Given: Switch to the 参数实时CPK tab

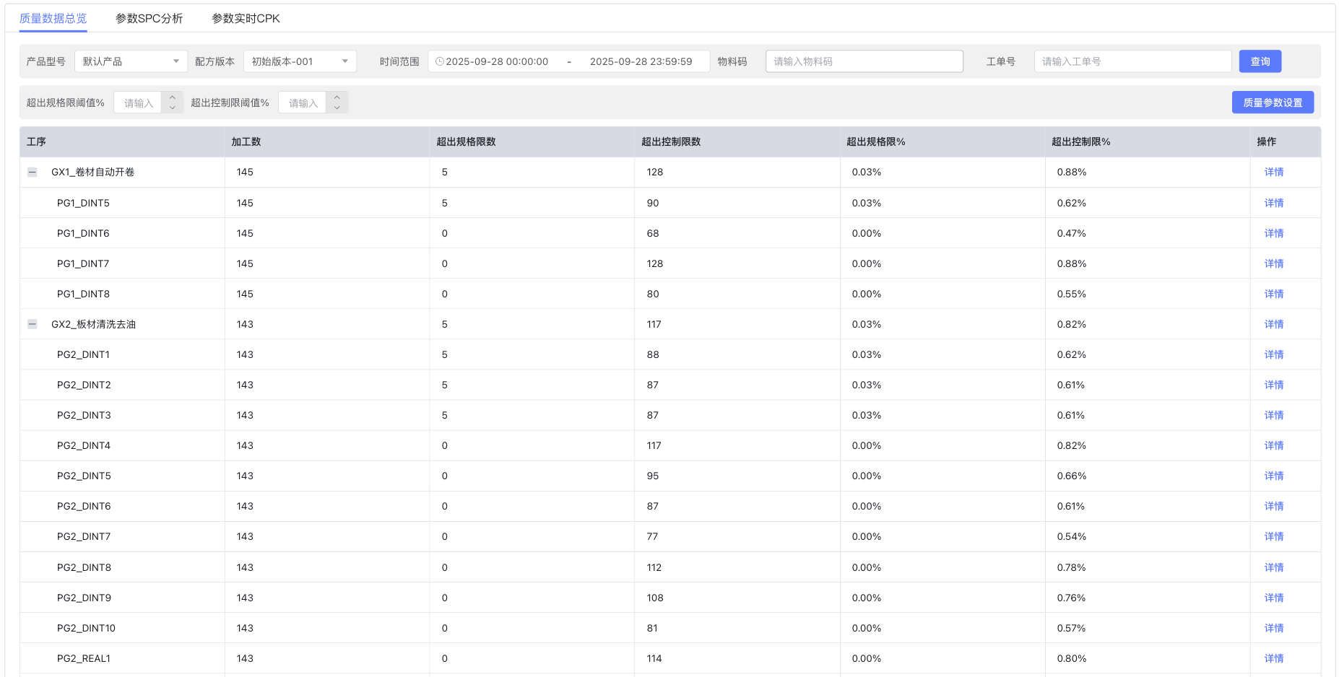Looking at the screenshot, I should pyautogui.click(x=246, y=19).
